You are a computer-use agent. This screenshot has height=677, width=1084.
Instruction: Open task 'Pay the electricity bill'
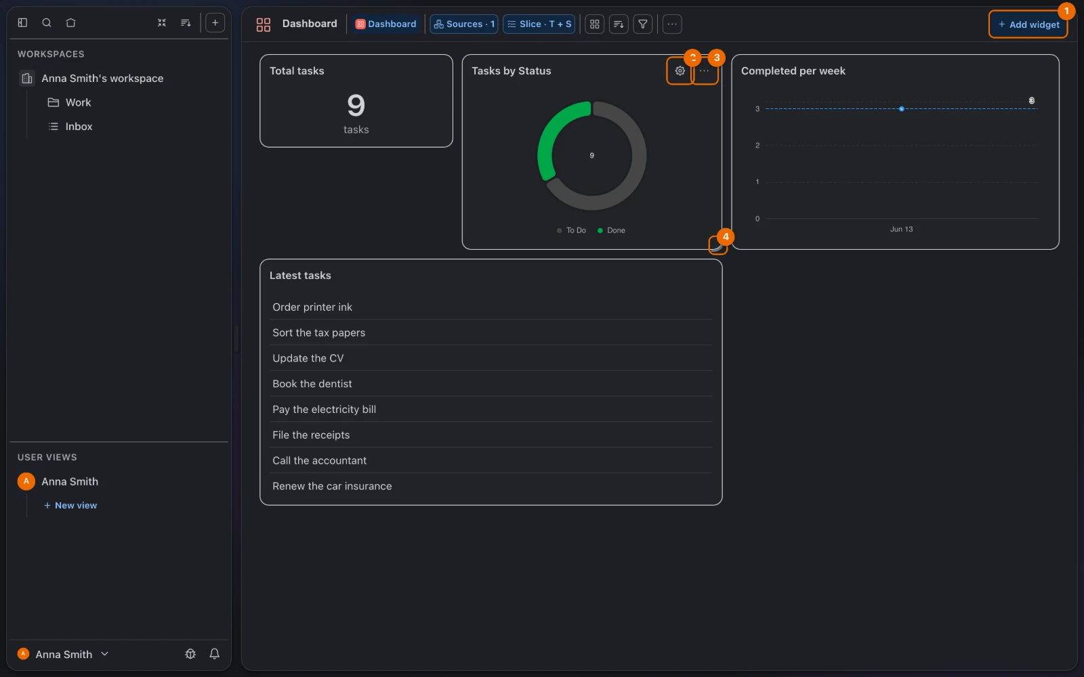[491, 410]
